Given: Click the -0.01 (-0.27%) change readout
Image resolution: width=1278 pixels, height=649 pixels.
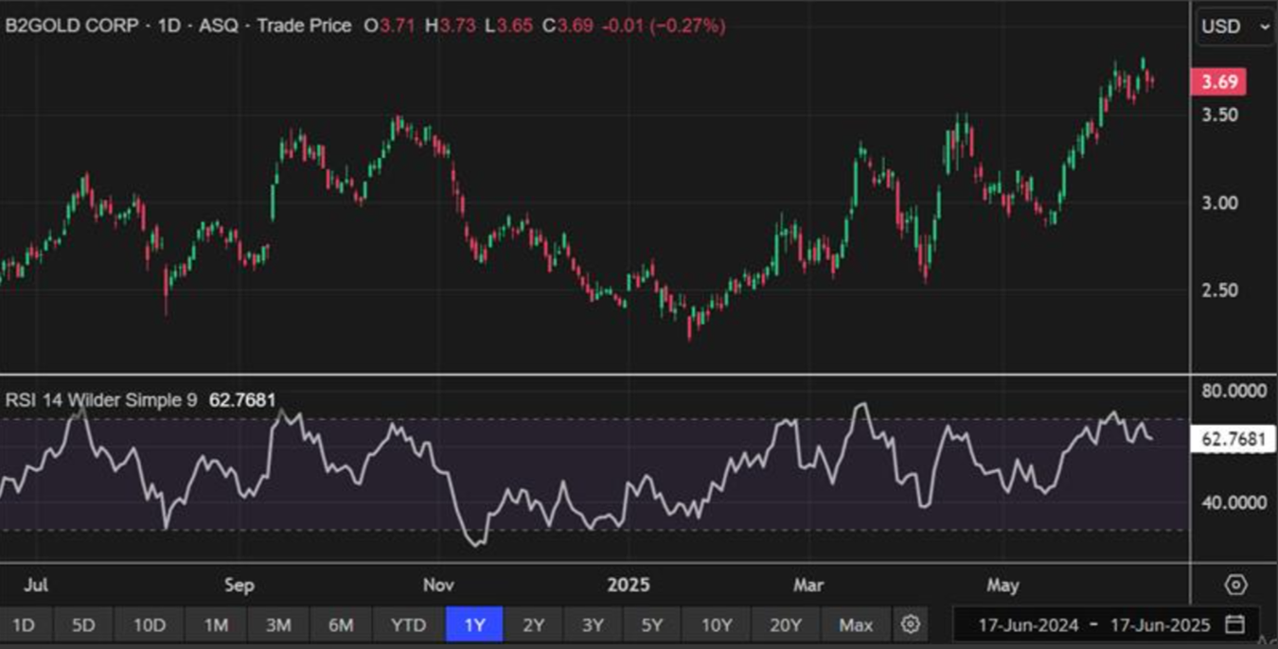Looking at the screenshot, I should click(663, 26).
